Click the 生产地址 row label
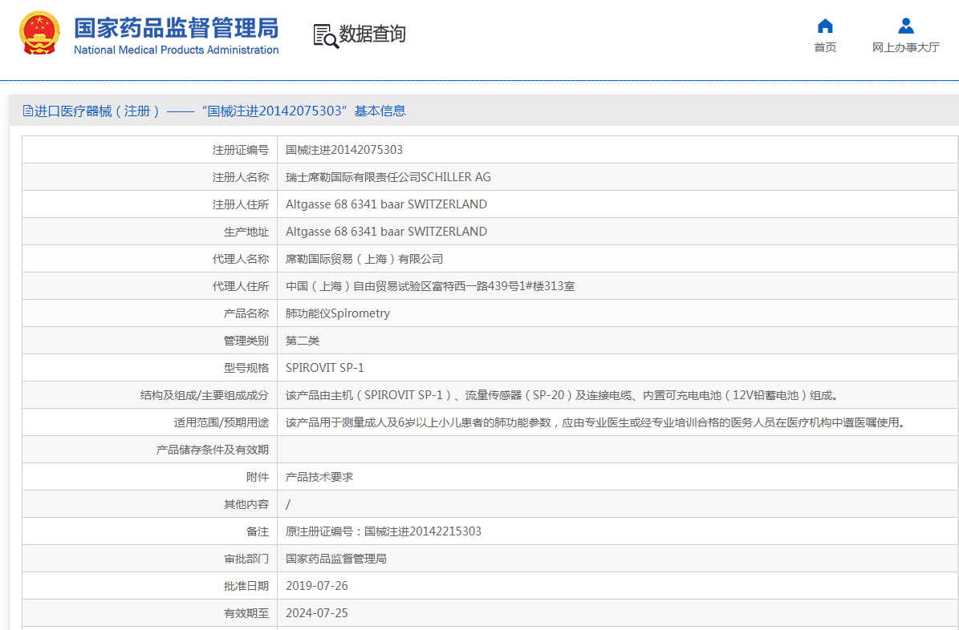Viewport: 959px width, 630px height. [246, 232]
